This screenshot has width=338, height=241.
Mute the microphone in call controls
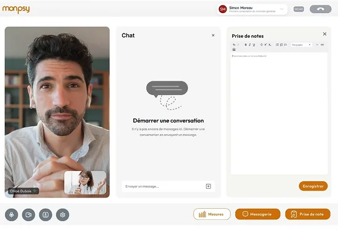click(11, 214)
